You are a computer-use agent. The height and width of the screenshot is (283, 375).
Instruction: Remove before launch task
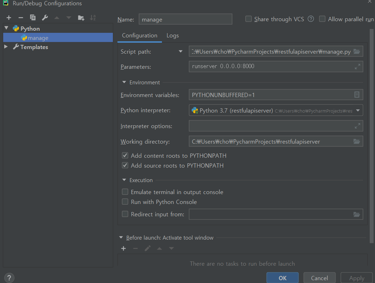[135, 248]
